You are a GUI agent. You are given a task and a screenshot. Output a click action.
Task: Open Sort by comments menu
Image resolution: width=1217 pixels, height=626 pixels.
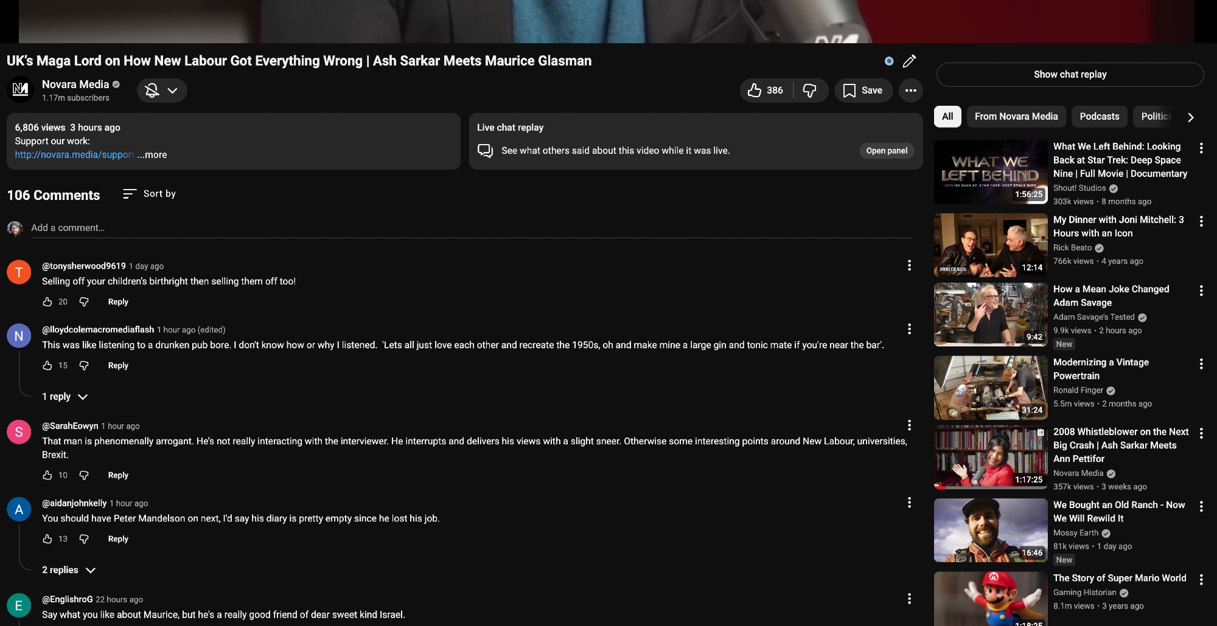pos(149,194)
